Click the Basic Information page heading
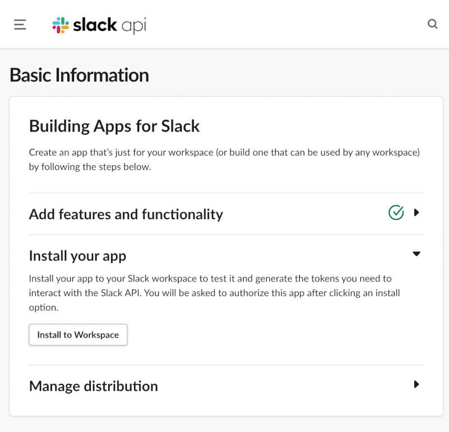This screenshot has height=432, width=449. (79, 75)
